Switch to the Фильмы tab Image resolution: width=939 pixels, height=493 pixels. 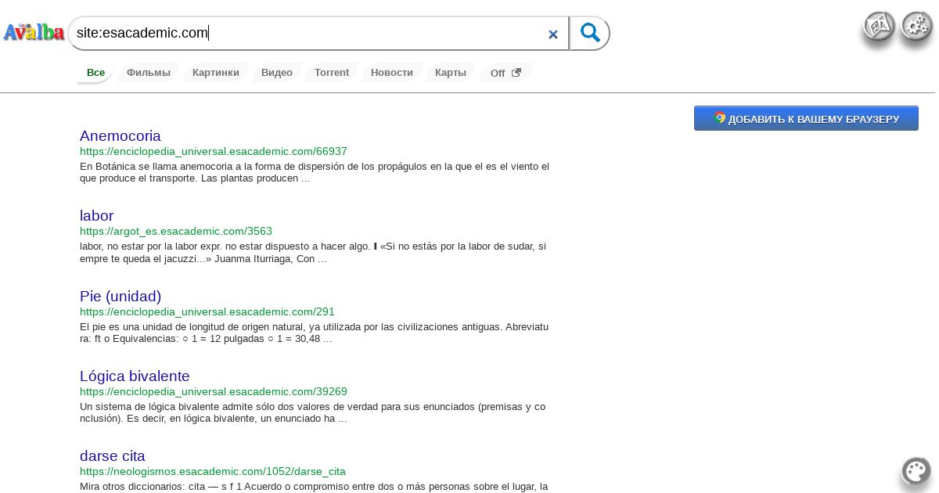[x=149, y=73]
